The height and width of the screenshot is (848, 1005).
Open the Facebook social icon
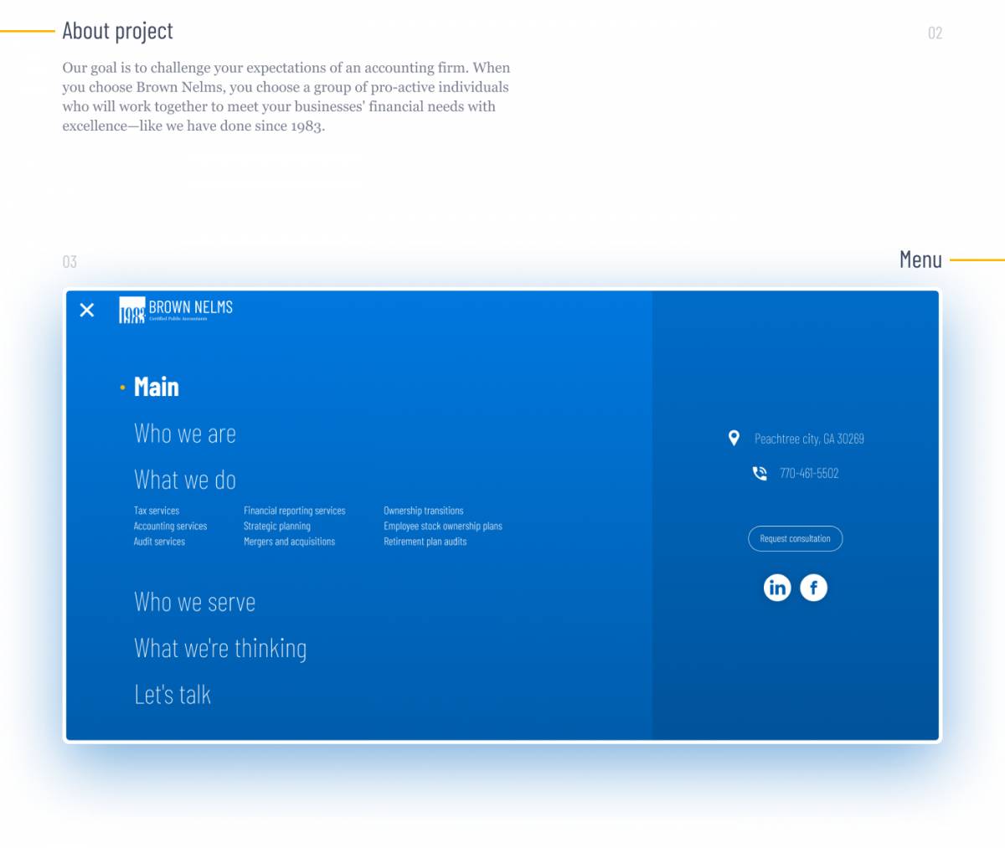[x=813, y=588]
